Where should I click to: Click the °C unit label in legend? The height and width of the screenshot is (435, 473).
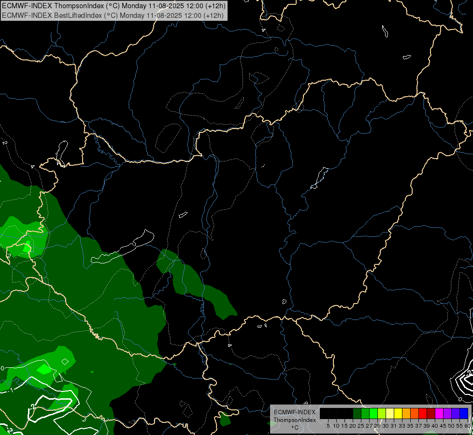[295, 428]
